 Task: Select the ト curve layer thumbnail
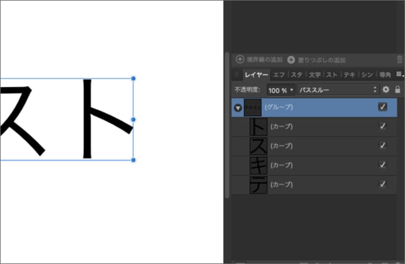click(x=258, y=127)
